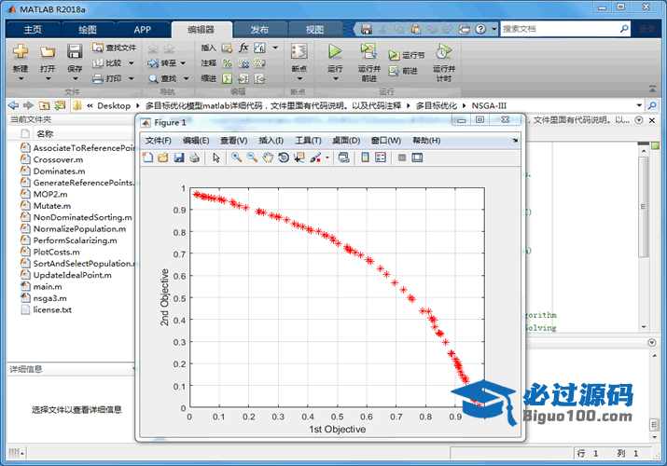The height and width of the screenshot is (466, 667).
Task: Switch to the View (视图) tab
Action: [314, 29]
